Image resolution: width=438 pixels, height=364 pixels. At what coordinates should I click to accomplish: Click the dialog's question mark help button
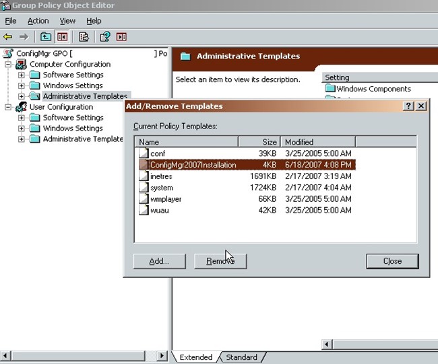click(x=408, y=106)
